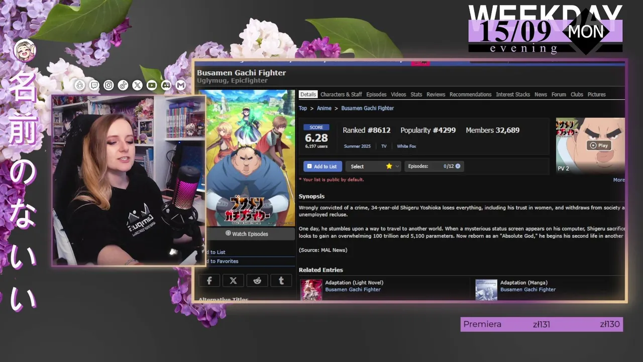The height and width of the screenshot is (362, 643).
Task: Click the More videos link
Action: (x=619, y=180)
